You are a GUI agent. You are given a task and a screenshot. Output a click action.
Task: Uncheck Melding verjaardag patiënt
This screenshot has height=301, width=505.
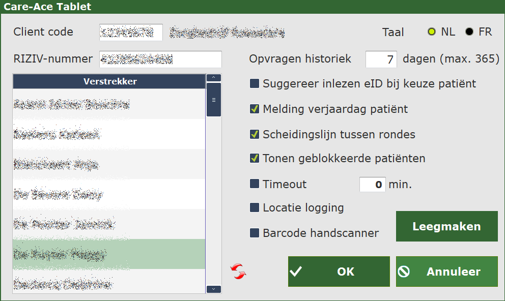[255, 109]
